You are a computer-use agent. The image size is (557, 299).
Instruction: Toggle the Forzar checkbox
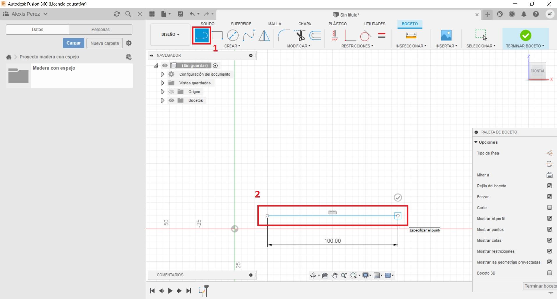[x=549, y=197]
